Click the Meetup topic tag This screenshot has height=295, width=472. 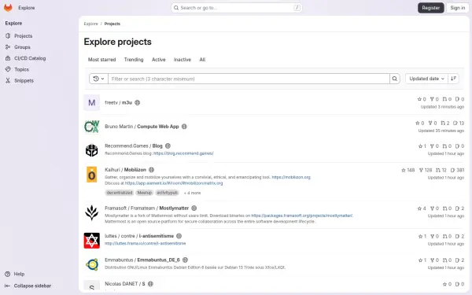pos(145,193)
